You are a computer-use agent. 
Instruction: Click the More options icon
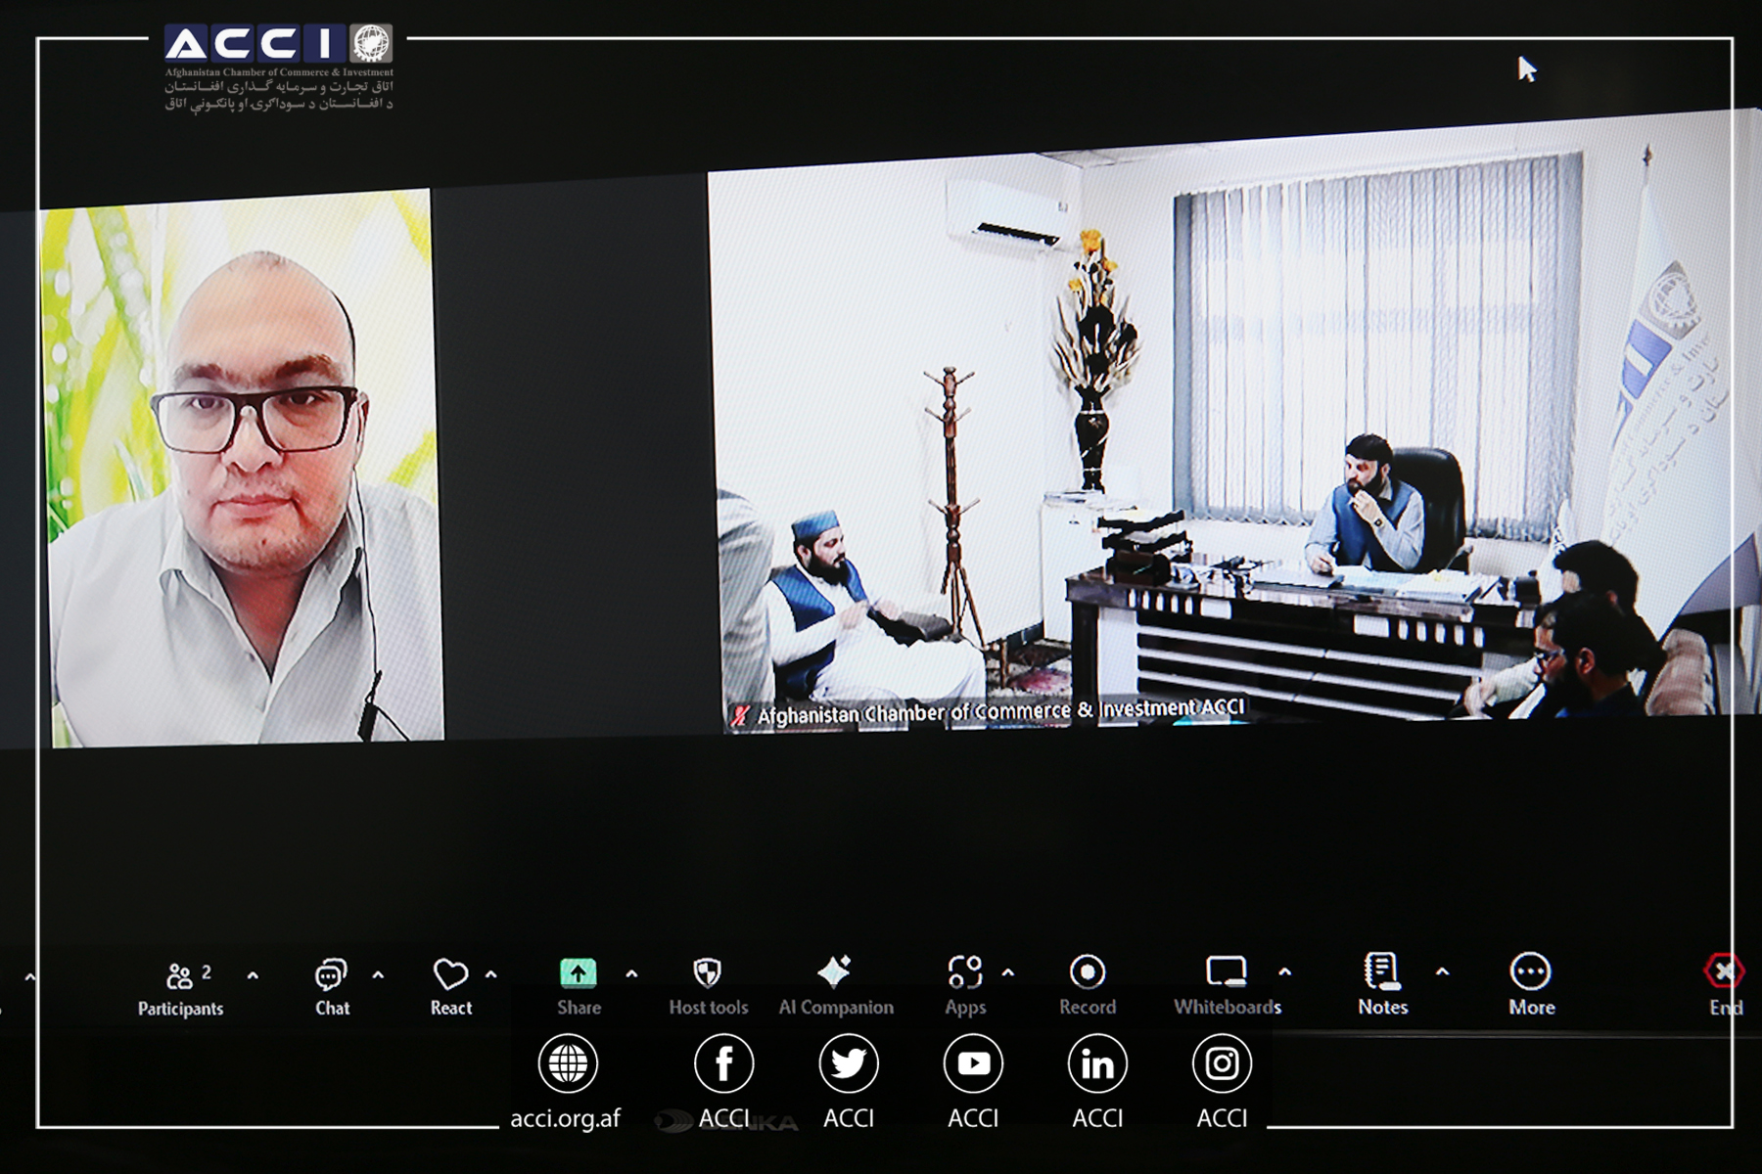click(x=1531, y=971)
